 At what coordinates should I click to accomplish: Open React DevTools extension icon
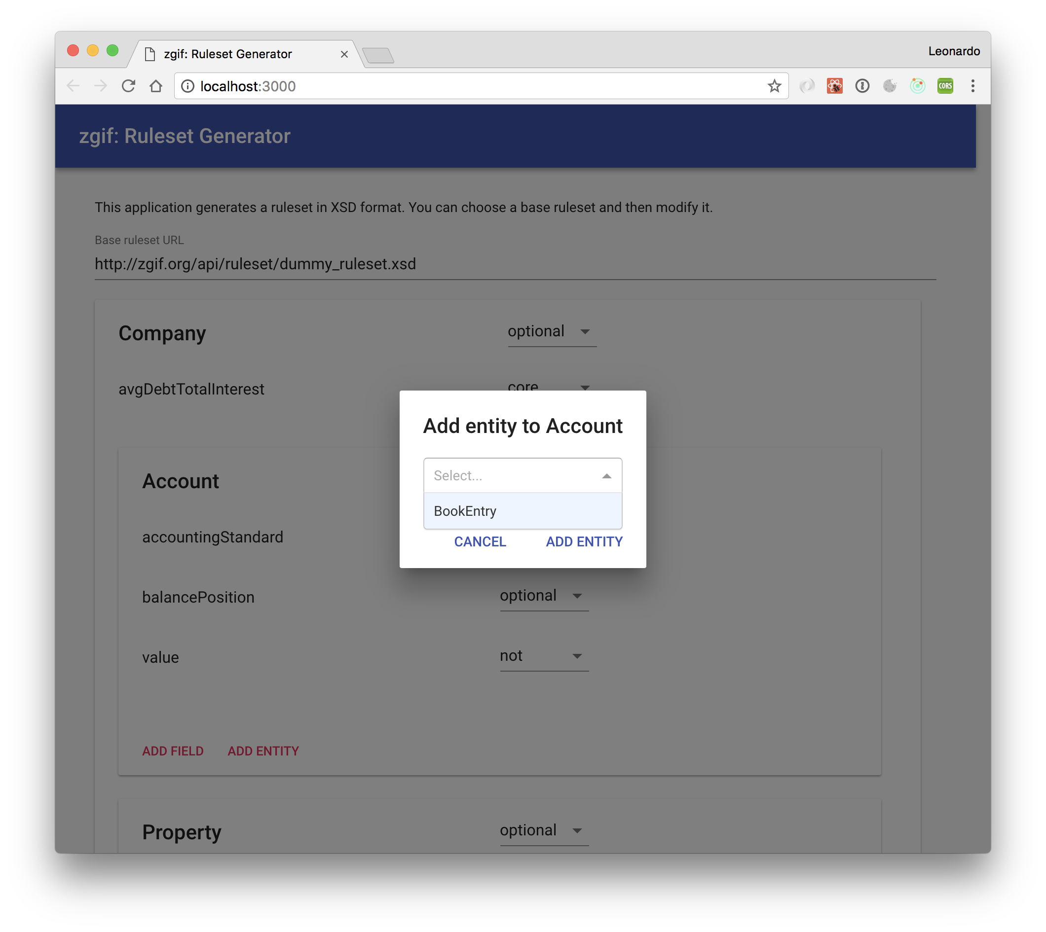[834, 86]
